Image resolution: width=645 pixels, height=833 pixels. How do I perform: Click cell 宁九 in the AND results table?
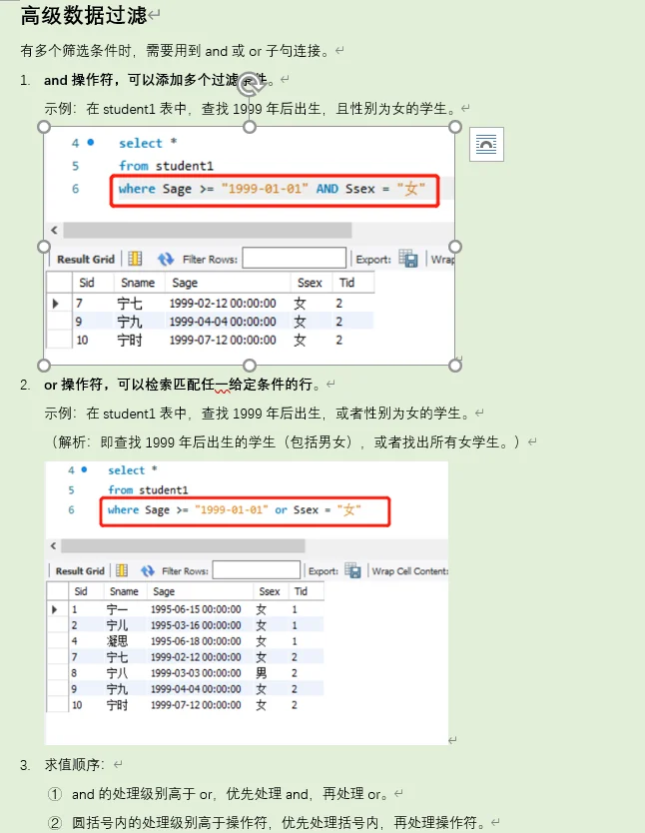[x=130, y=322]
